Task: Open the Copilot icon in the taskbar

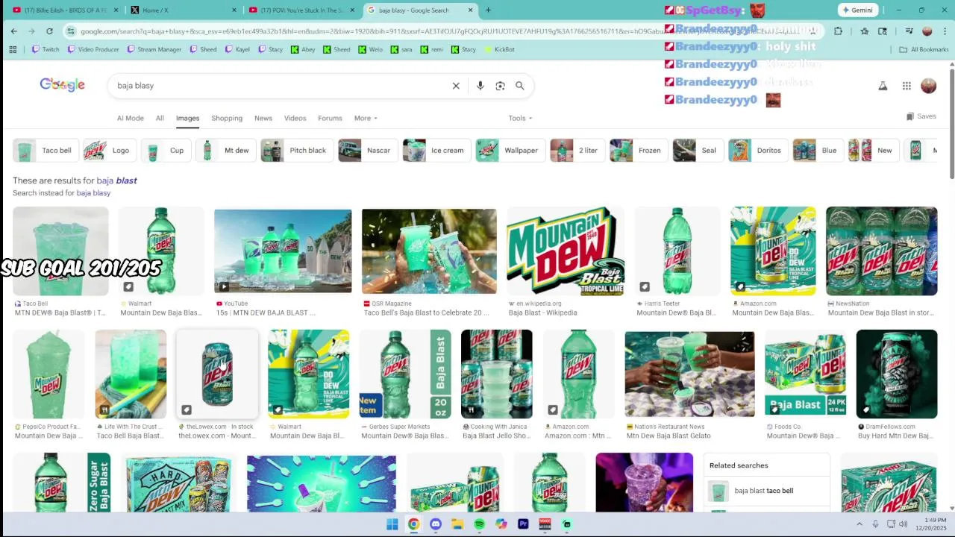Action: point(501,524)
